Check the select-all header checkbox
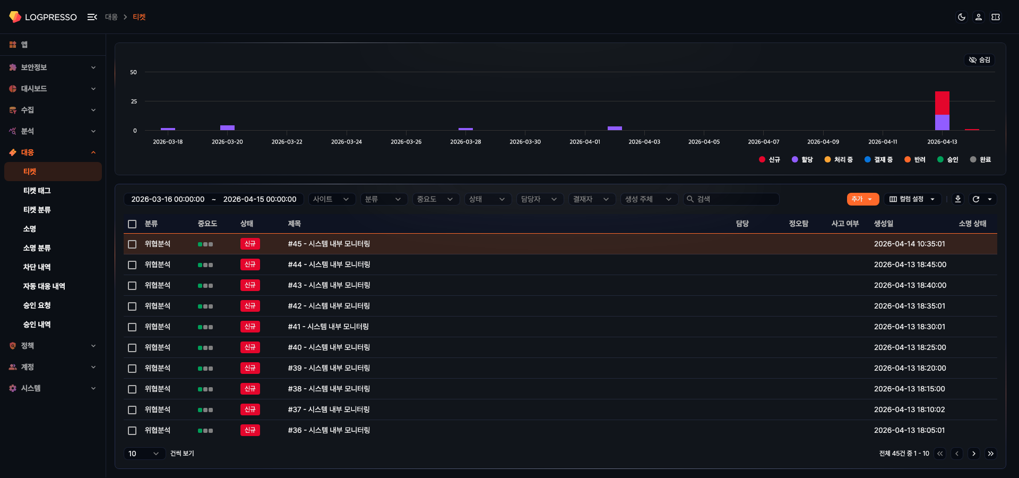Viewport: 1019px width, 478px height. click(x=132, y=224)
